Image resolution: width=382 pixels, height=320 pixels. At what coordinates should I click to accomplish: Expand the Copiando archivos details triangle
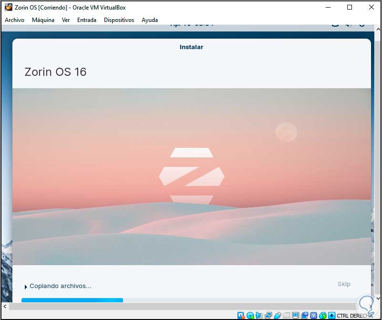point(26,287)
